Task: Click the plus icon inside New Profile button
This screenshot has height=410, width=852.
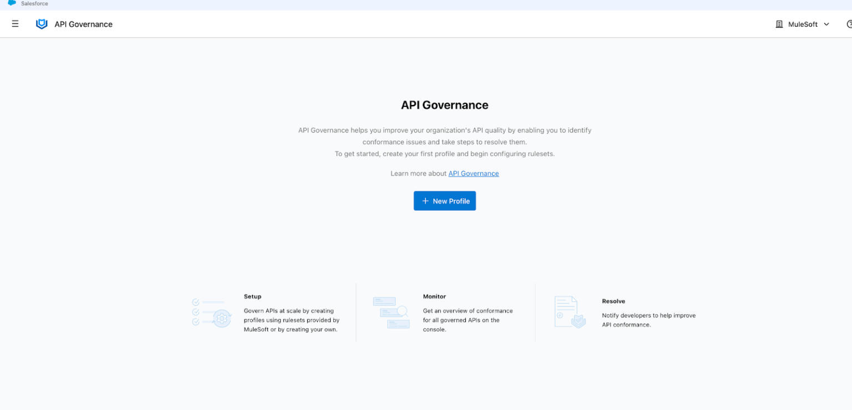Action: [x=425, y=201]
